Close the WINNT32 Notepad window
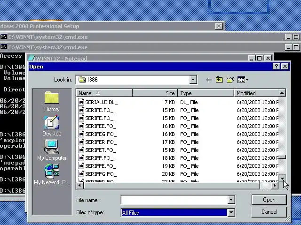 click(268, 58)
